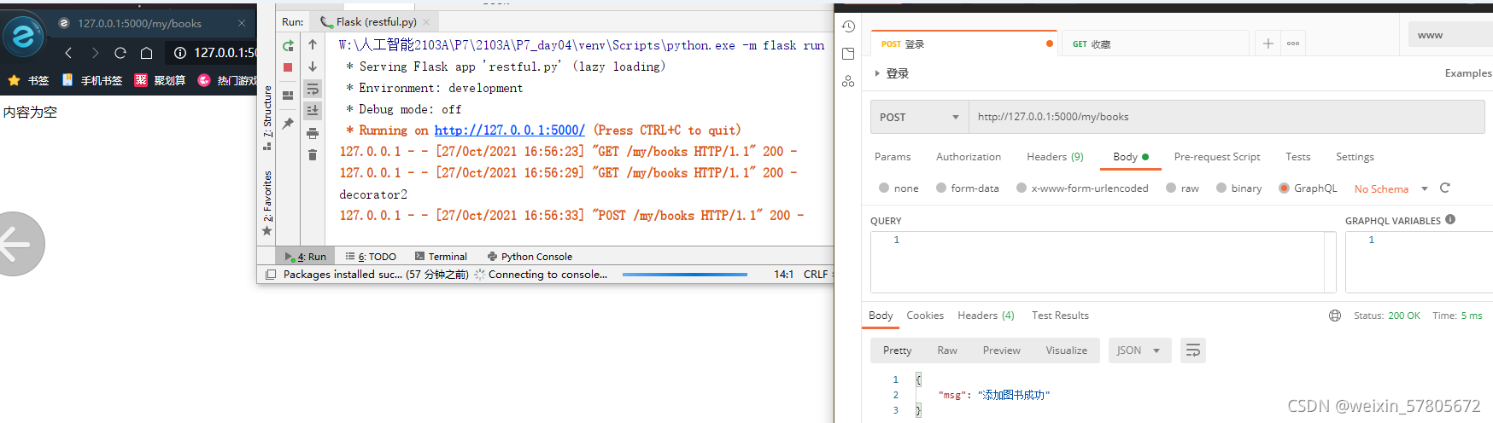Click the Examples link

pos(1468,73)
